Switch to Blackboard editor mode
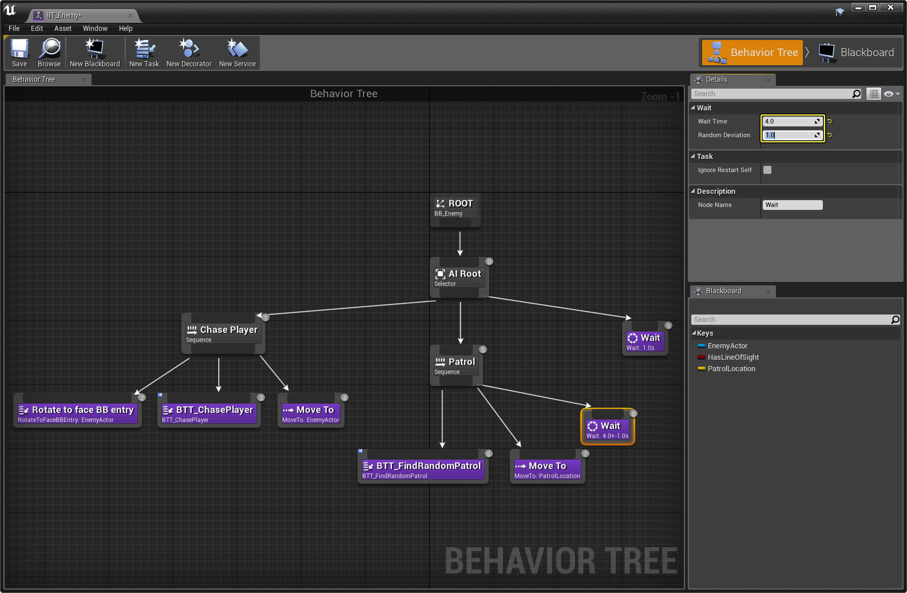The width and height of the screenshot is (907, 593). click(x=857, y=53)
